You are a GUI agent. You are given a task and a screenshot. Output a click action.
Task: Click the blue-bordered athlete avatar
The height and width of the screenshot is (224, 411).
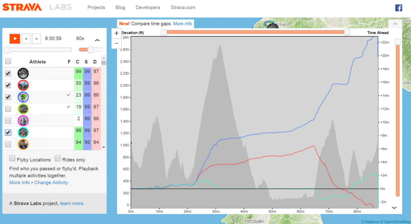(23, 97)
